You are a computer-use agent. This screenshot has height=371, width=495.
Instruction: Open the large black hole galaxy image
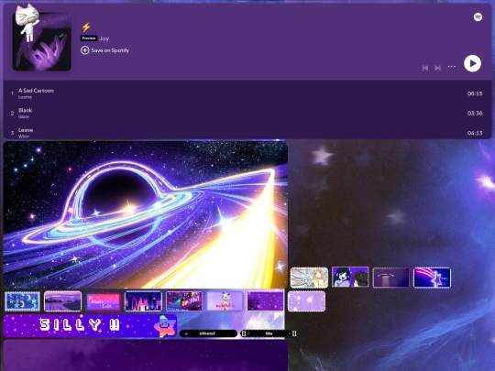[x=146, y=214]
